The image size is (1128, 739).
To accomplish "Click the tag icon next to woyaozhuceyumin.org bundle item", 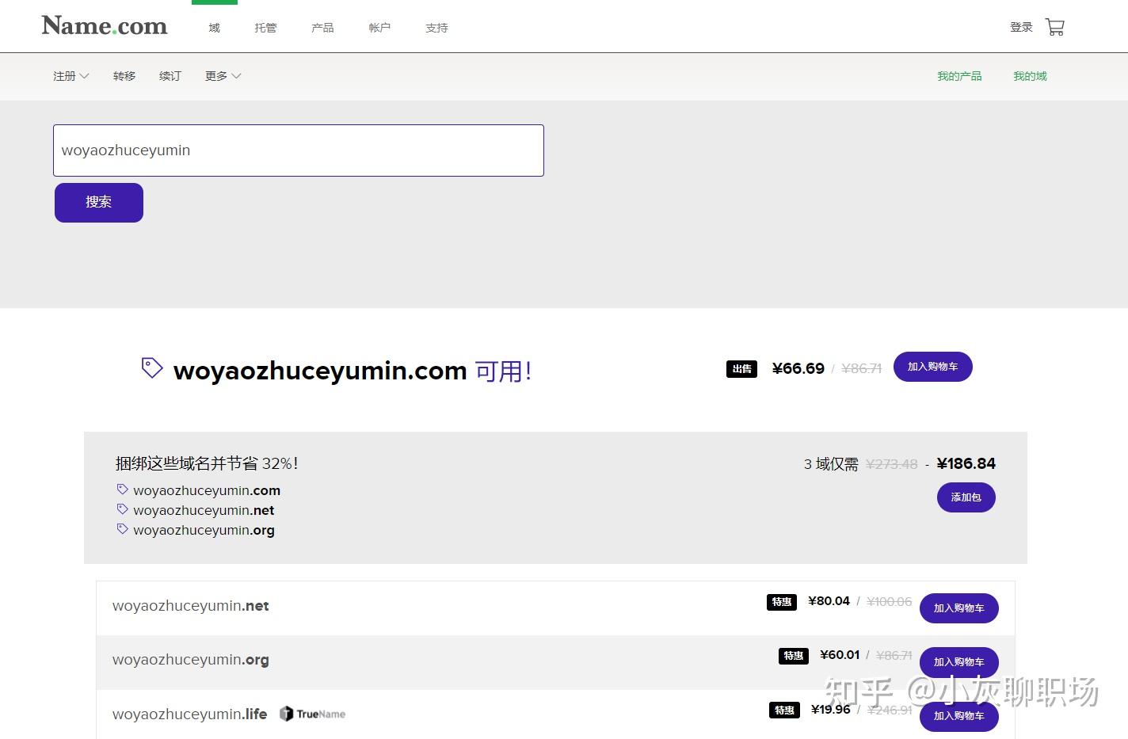I will coord(123,528).
